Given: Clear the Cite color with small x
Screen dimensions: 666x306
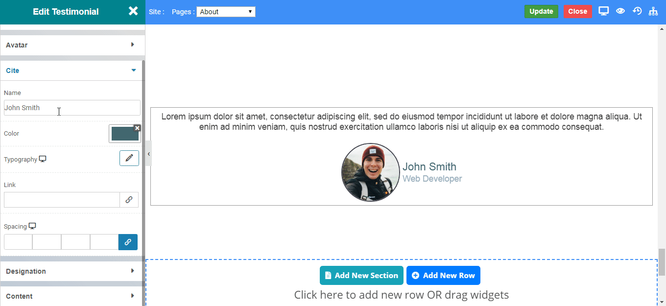Looking at the screenshot, I should pyautogui.click(x=137, y=128).
